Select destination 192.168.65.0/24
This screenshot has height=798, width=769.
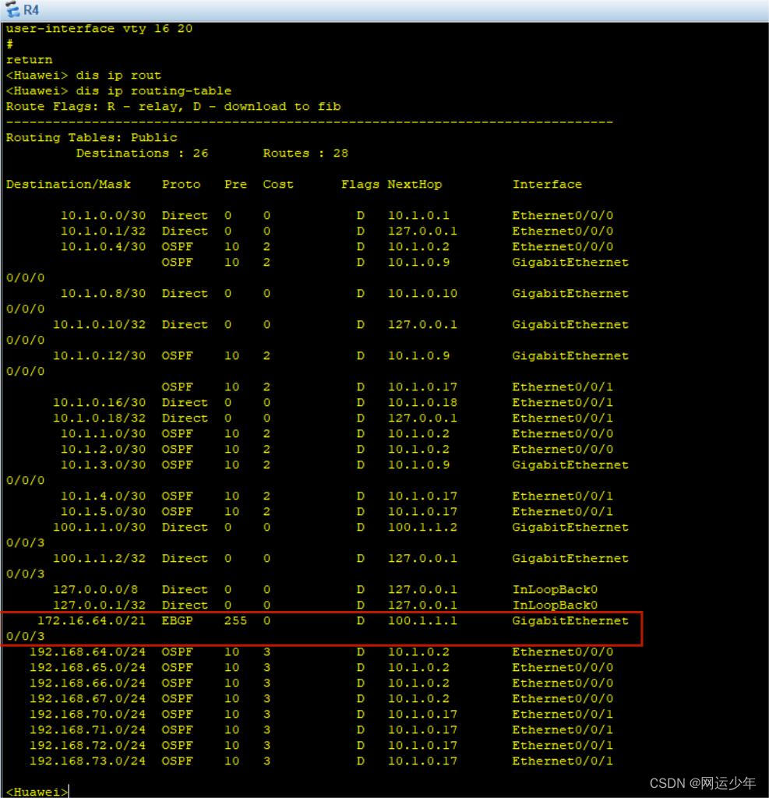pos(87,668)
